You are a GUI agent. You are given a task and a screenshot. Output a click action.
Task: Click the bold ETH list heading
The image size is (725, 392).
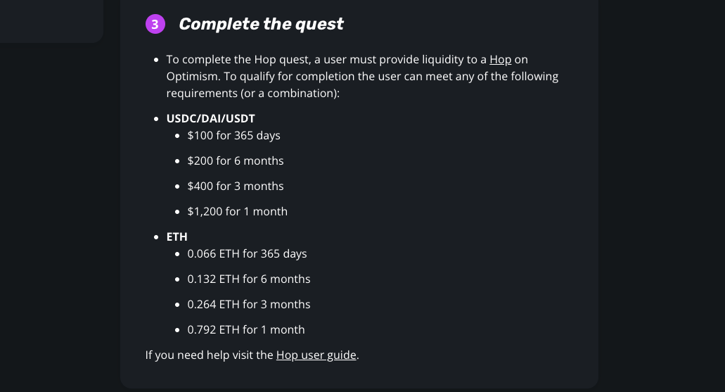(x=177, y=237)
